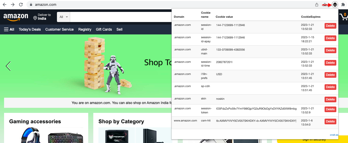Delete the session-id cookie

[x=330, y=26]
